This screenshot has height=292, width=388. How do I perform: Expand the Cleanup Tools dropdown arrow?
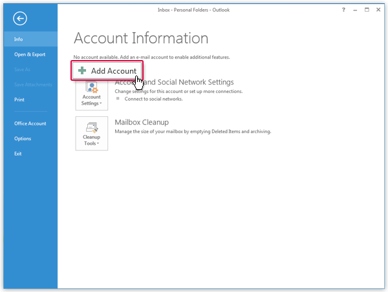[98, 143]
